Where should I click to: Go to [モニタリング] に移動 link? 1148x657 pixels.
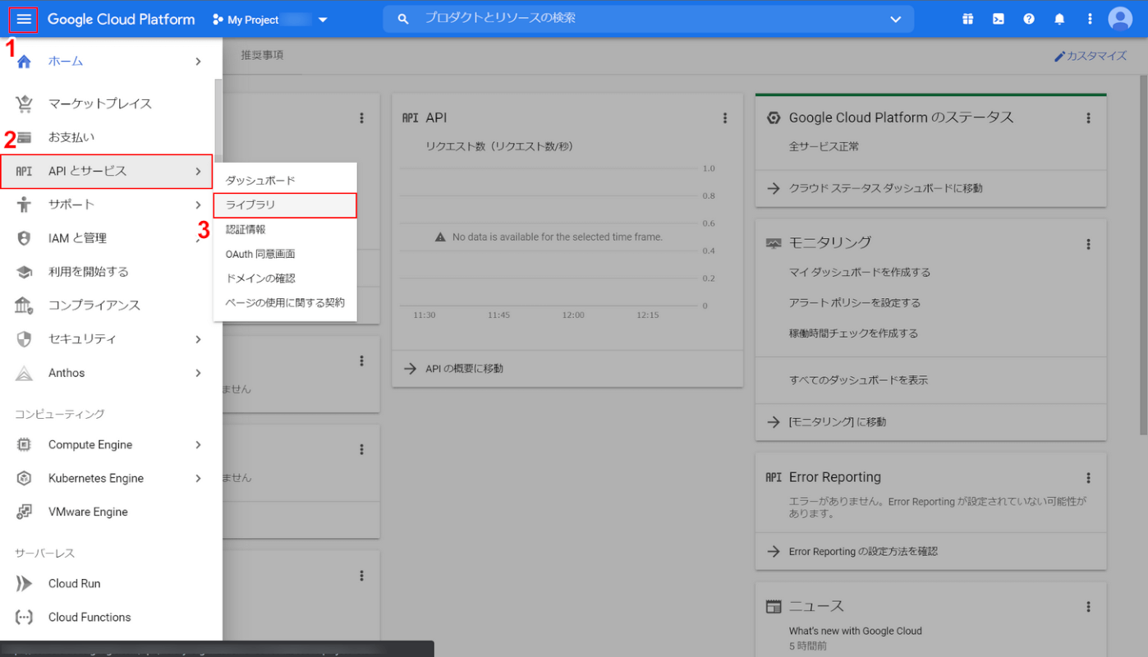tap(838, 422)
